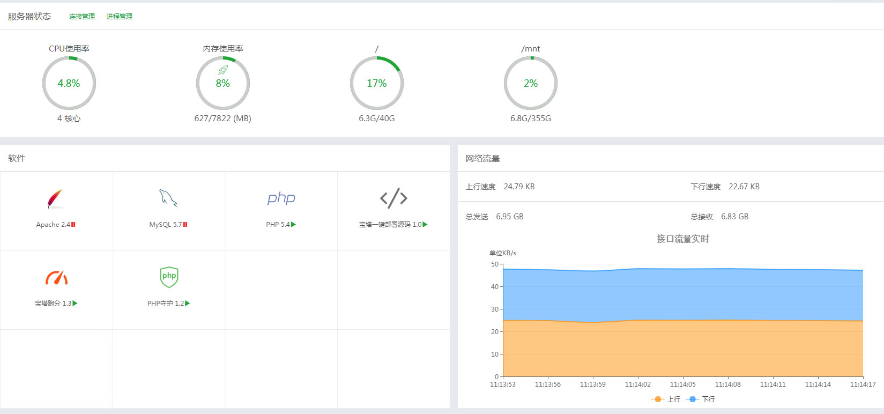This screenshot has height=414, width=884.
Task: Click the 总接收 6.83 GB value
Action: tap(735, 217)
